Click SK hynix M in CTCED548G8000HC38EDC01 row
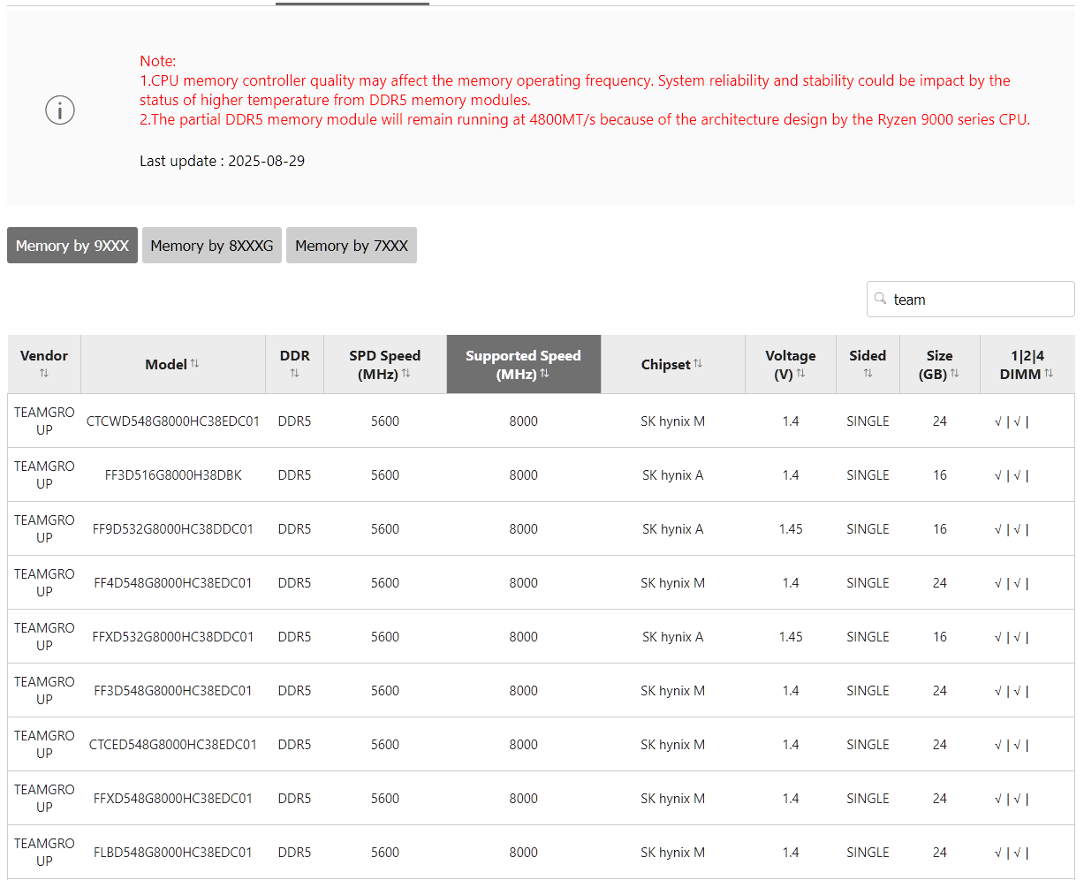 (x=673, y=745)
